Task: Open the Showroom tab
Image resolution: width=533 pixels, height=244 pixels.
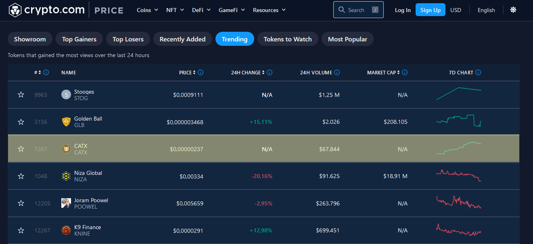Action: pos(30,39)
